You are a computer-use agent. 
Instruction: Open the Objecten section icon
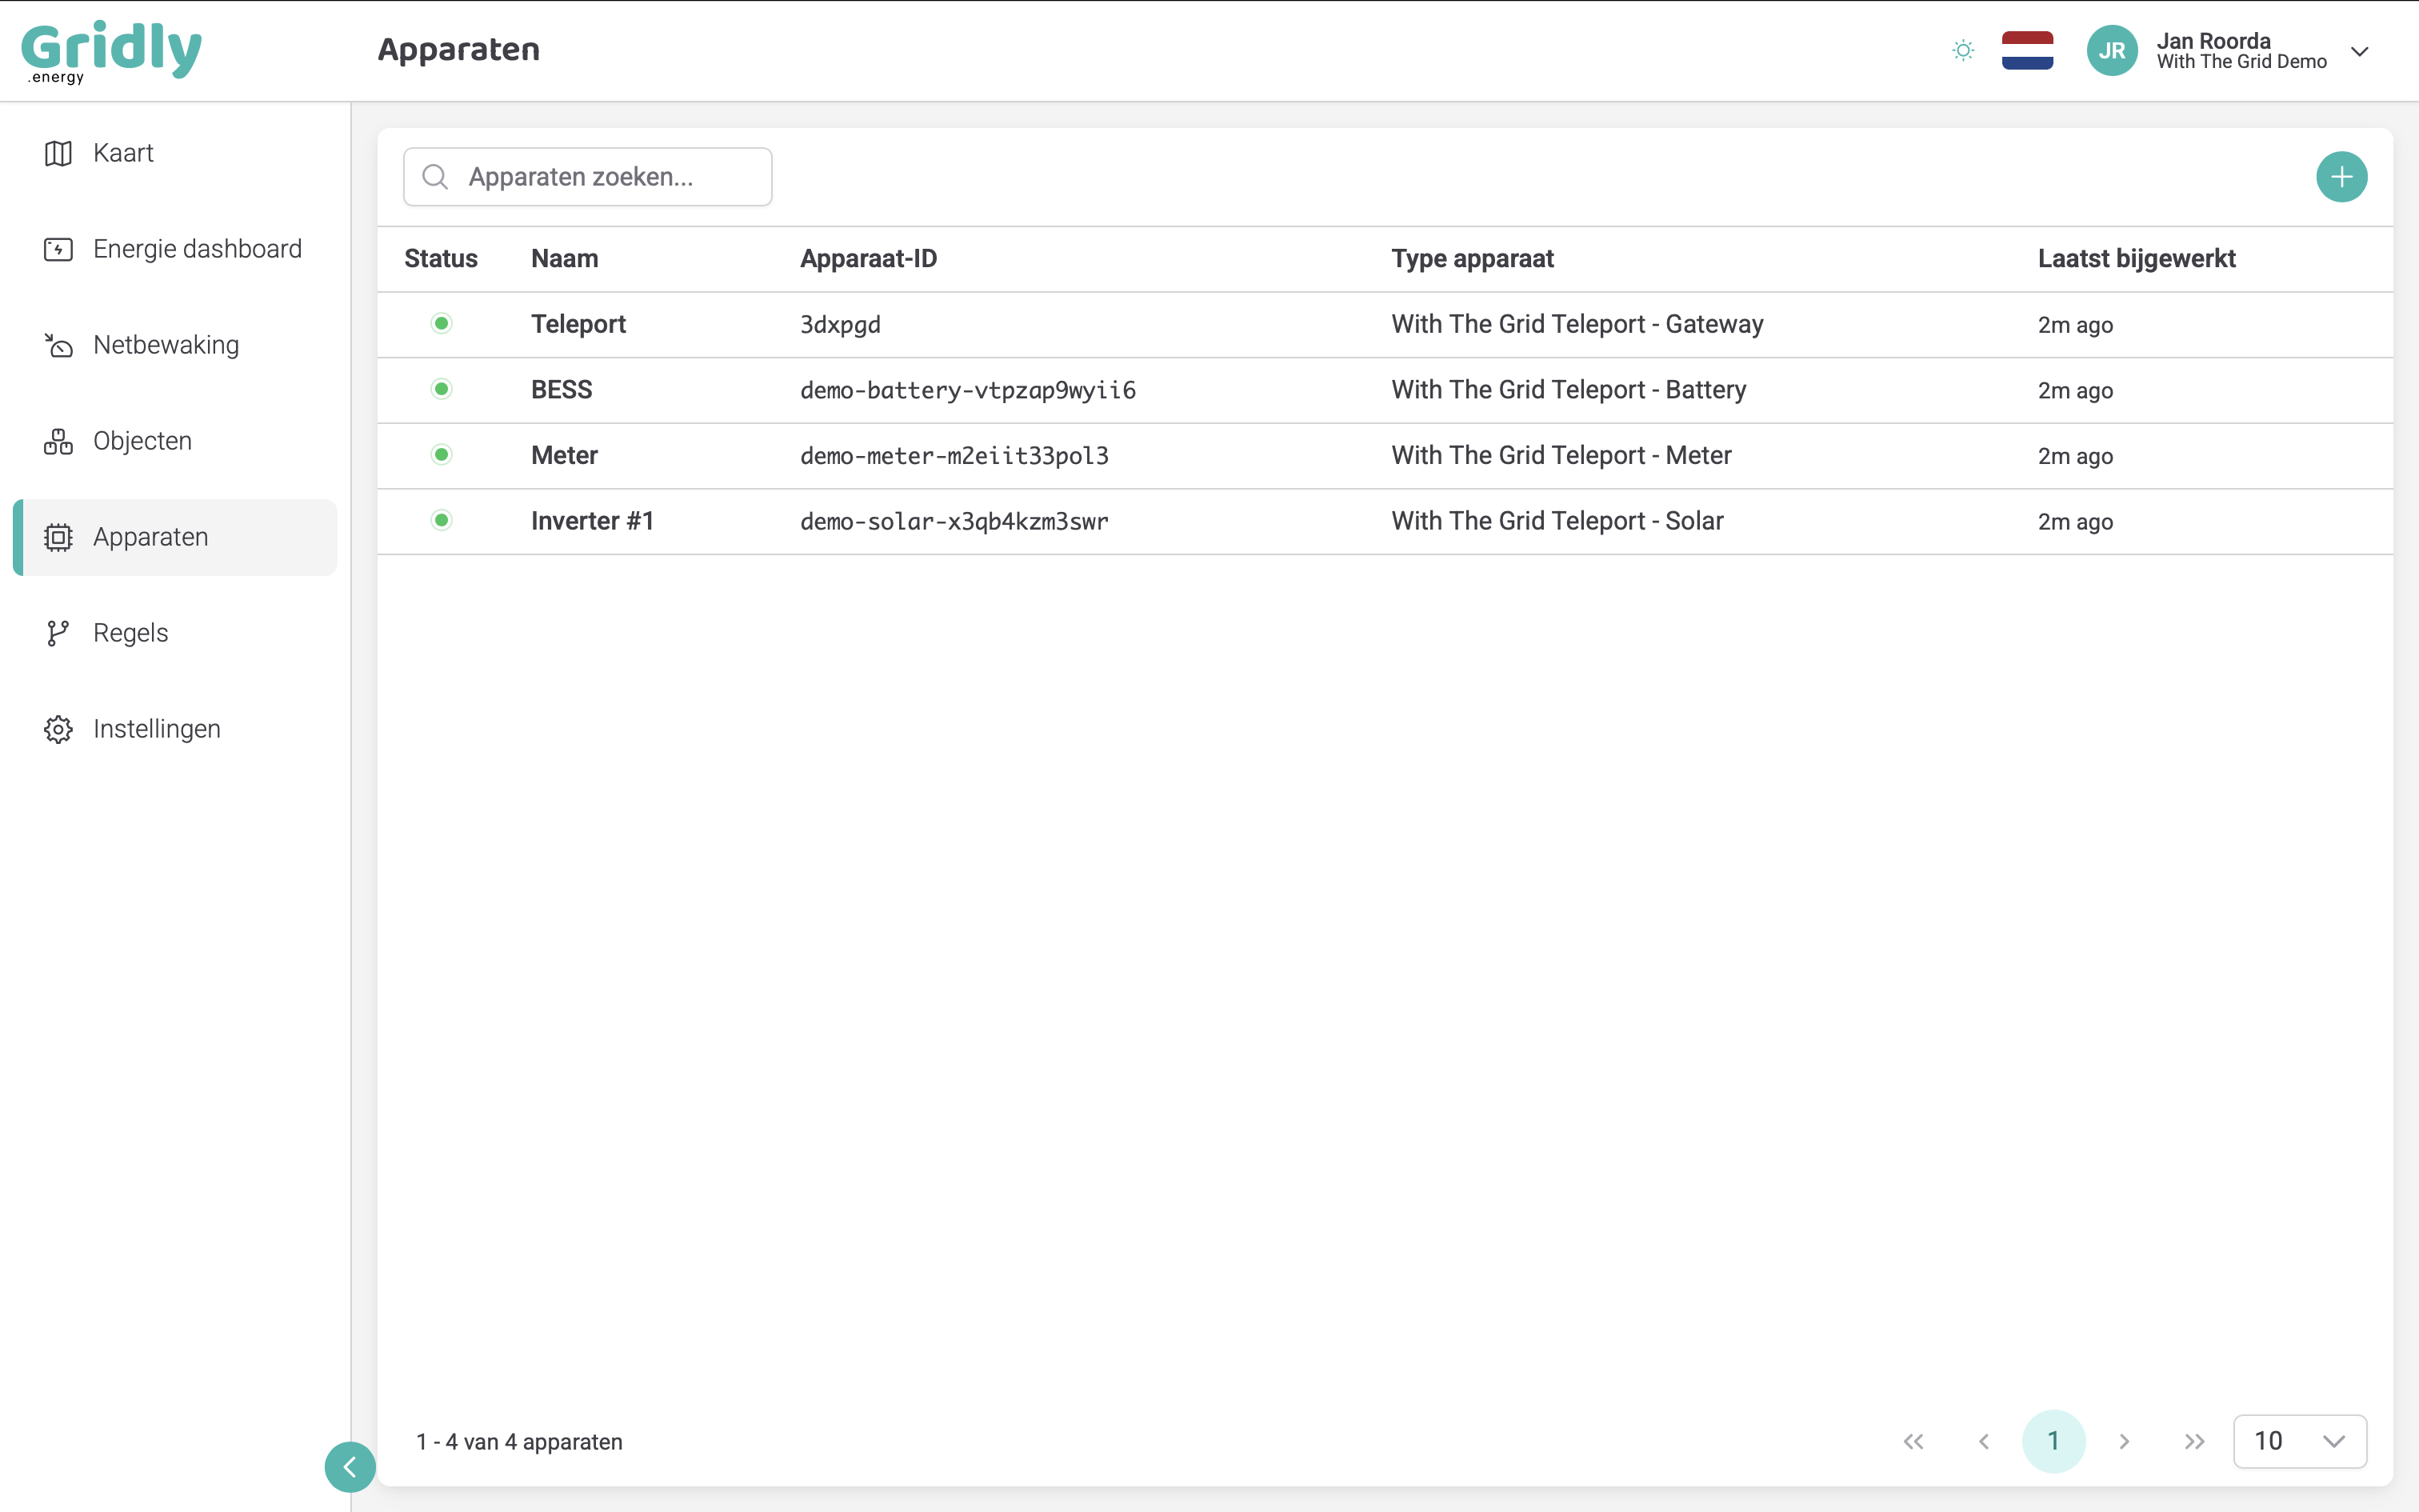tap(58, 441)
